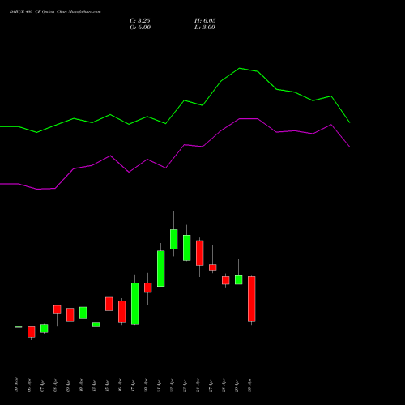Click the large red candlestick for 30 Apr
The image size is (405, 405).
[252, 299]
